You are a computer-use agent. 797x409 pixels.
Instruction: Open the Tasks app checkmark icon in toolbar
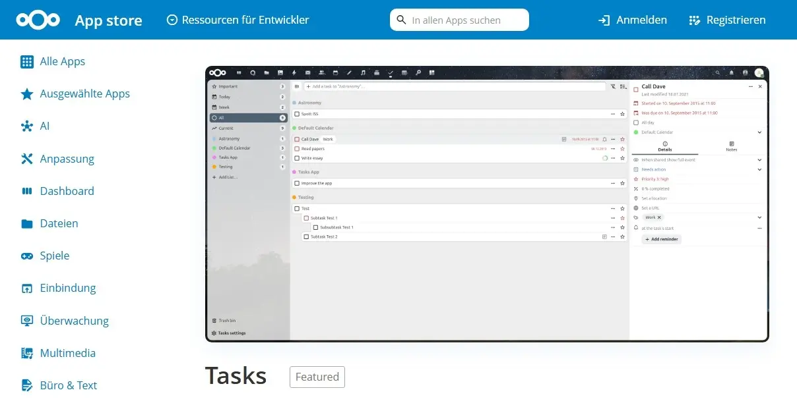coord(391,72)
